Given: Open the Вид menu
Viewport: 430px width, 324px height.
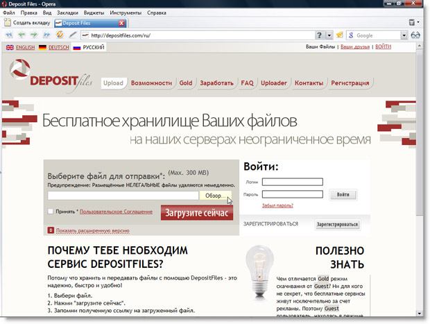Looking at the screenshot, I should point(47,12).
